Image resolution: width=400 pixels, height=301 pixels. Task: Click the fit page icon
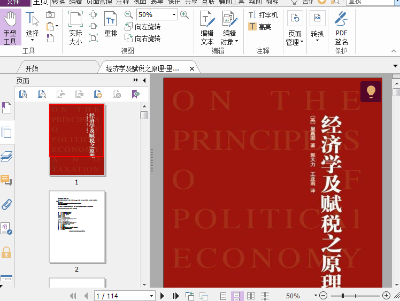(x=94, y=14)
